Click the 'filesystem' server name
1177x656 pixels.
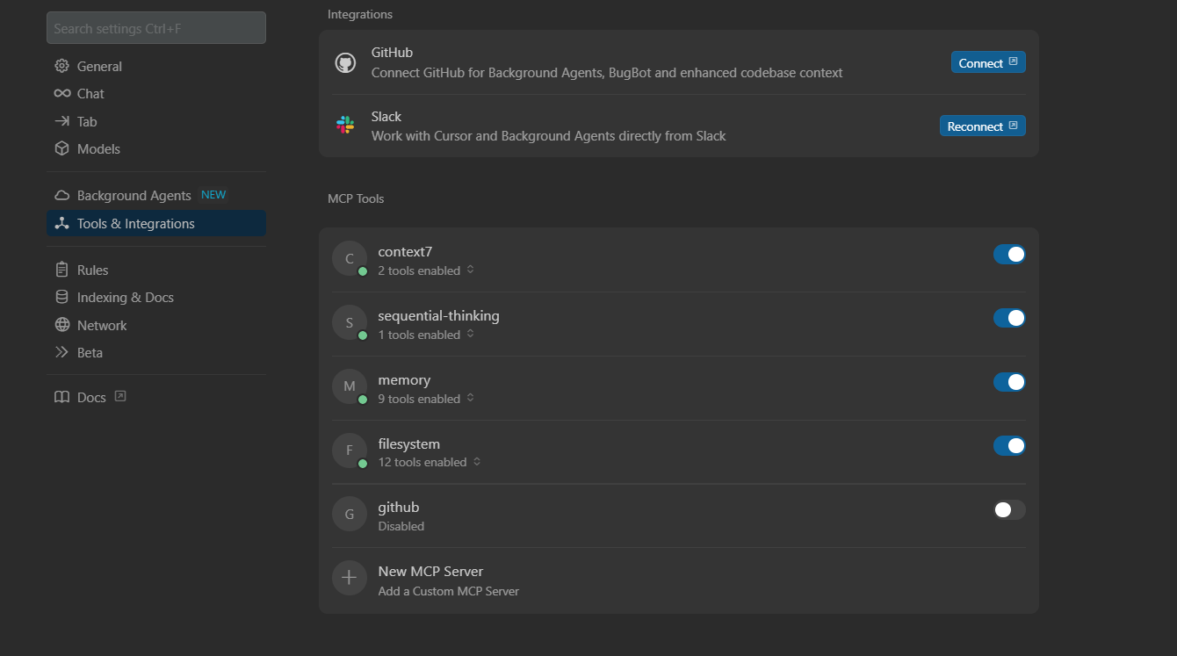coord(409,443)
